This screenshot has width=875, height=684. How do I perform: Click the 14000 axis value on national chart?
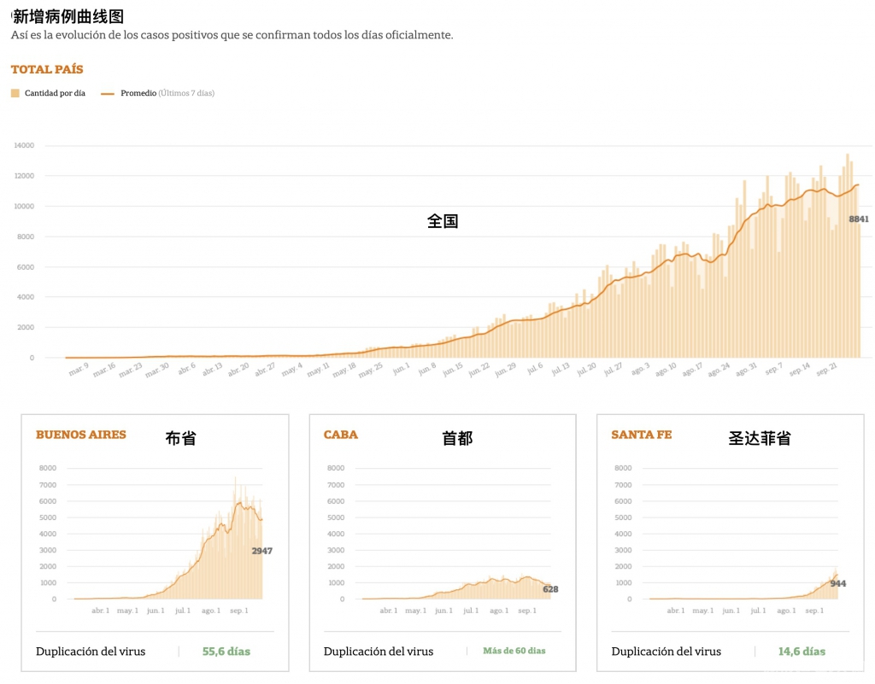point(24,147)
